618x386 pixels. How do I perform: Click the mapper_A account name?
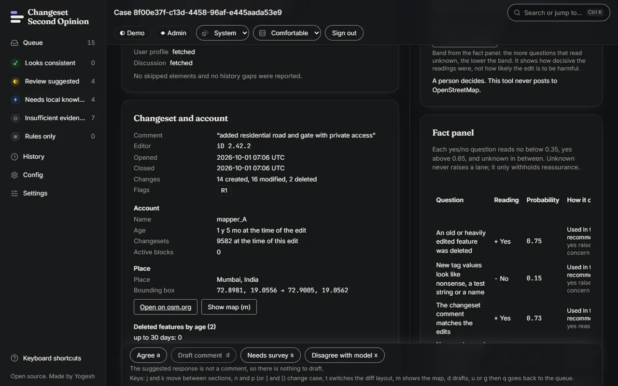[x=232, y=220]
